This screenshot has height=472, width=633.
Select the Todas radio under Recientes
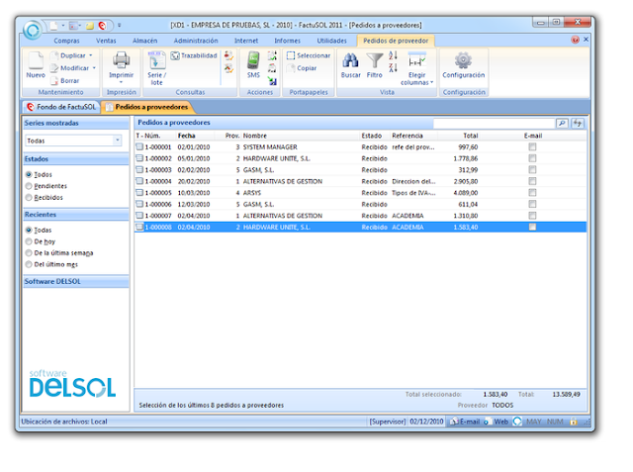pos(29,231)
